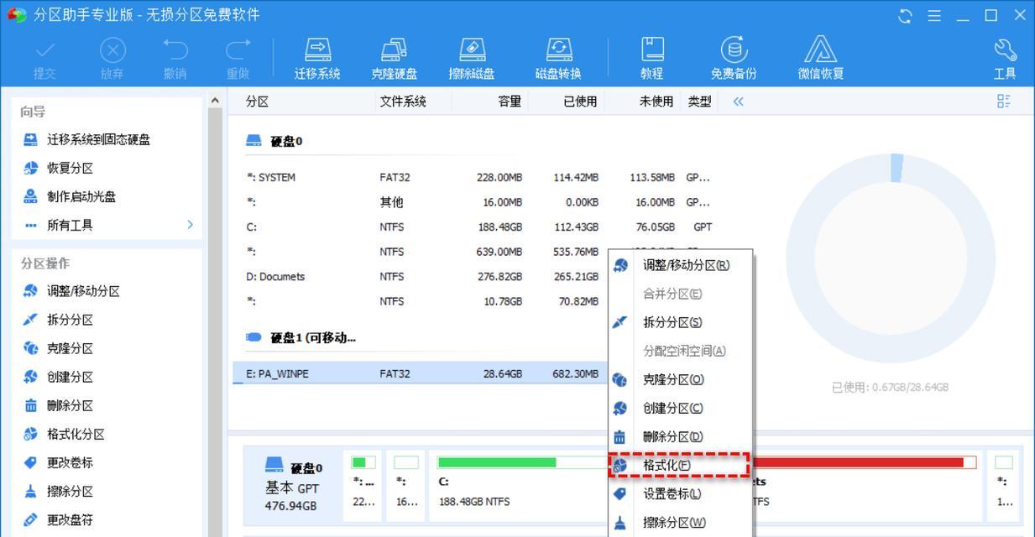Choose 擦除分区(W) from the context menu

[681, 522]
